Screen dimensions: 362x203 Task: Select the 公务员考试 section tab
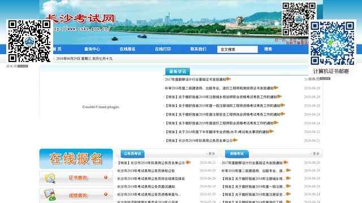click(132, 153)
